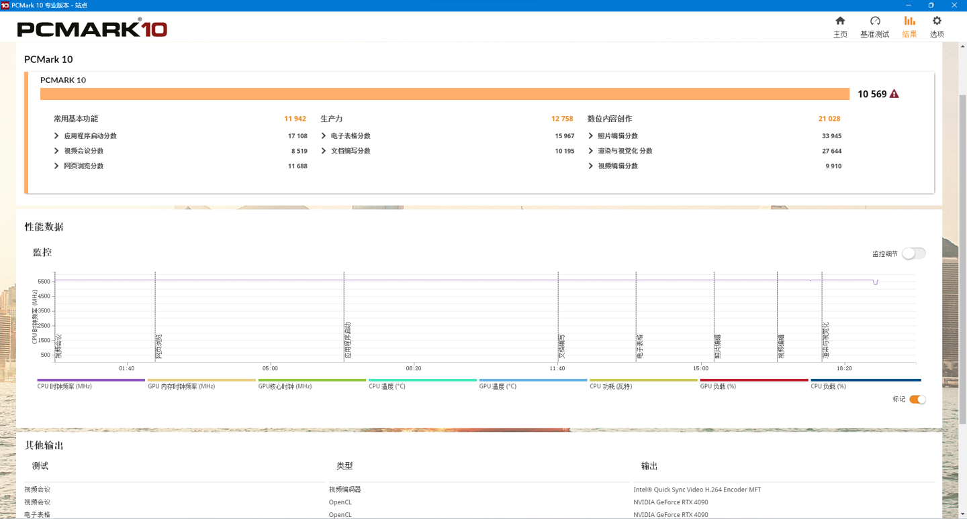Select GPU 温度 (°C) legend swatch

(x=533, y=380)
